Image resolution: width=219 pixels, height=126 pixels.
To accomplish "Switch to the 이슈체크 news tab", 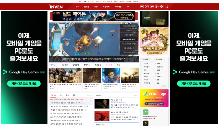I will (65, 65).
